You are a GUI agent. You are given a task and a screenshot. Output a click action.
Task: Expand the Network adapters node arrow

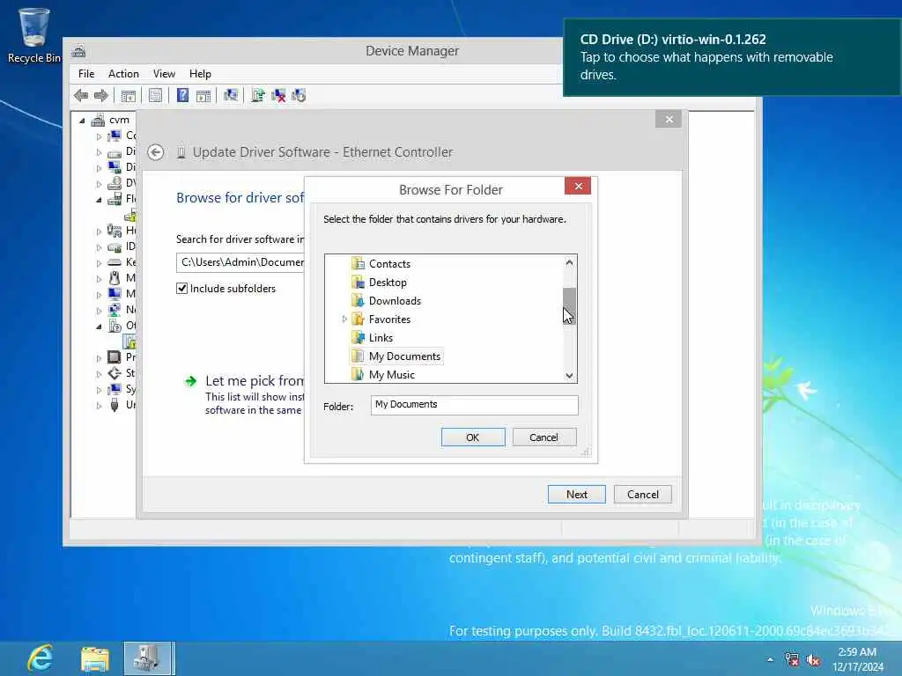coord(99,311)
